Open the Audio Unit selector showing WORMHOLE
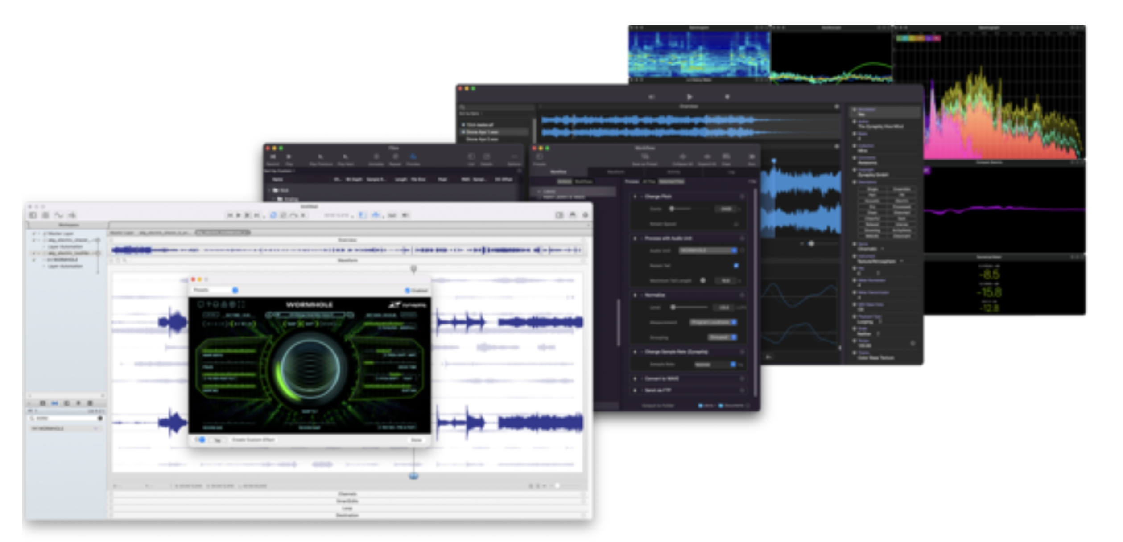This screenshot has width=1123, height=542. click(x=708, y=250)
